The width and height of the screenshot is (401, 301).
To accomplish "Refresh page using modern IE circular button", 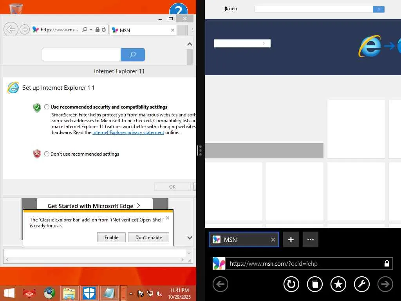I will click(x=291, y=284).
